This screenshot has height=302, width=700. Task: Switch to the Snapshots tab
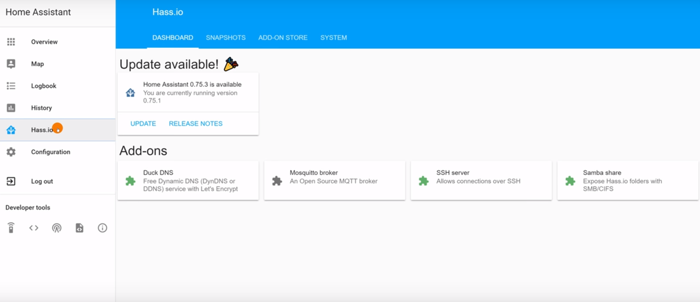click(226, 38)
